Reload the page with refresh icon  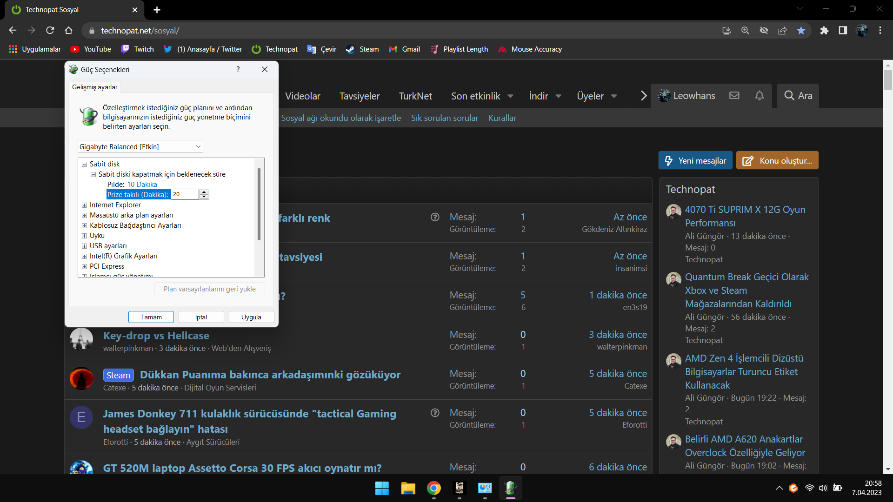point(50,31)
